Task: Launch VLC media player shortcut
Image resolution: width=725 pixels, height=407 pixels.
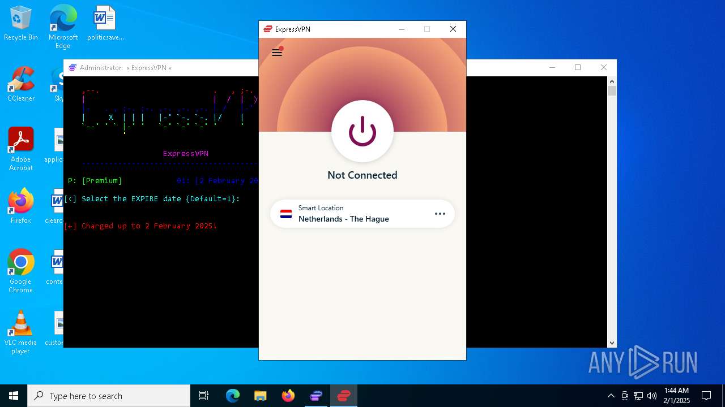Action: point(21,332)
